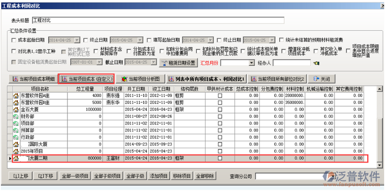
Task: Click the house icon beside 金石大厦
Action: pyautogui.click(x=15, y=109)
